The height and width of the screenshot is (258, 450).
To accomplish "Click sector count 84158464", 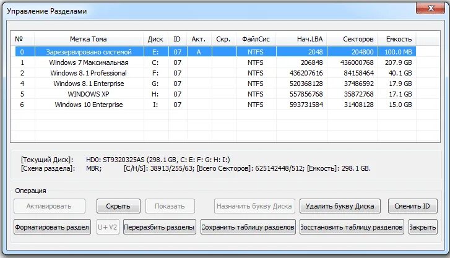I will click(x=359, y=73).
